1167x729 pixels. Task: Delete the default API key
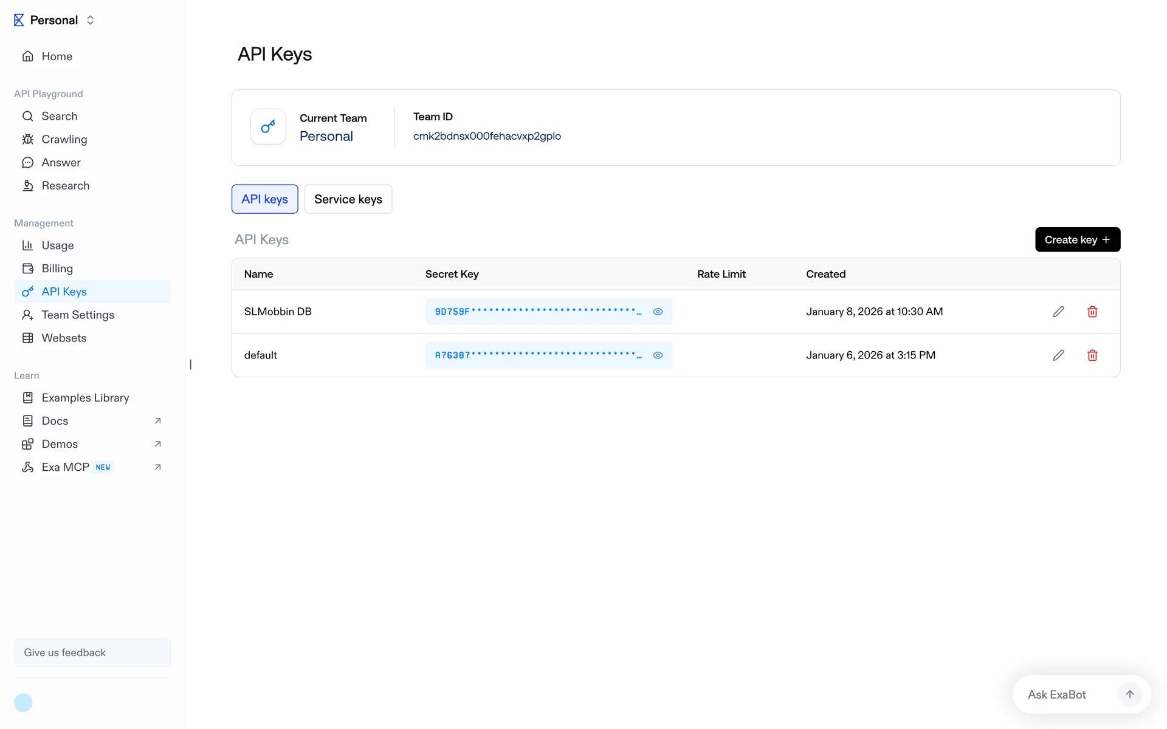point(1092,355)
